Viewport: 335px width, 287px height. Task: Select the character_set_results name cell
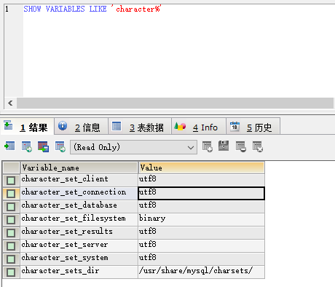click(x=79, y=232)
